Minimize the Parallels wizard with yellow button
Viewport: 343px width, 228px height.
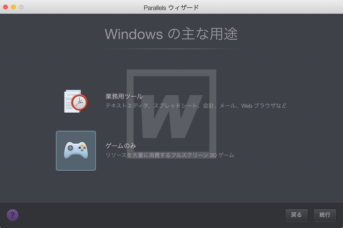[13, 7]
